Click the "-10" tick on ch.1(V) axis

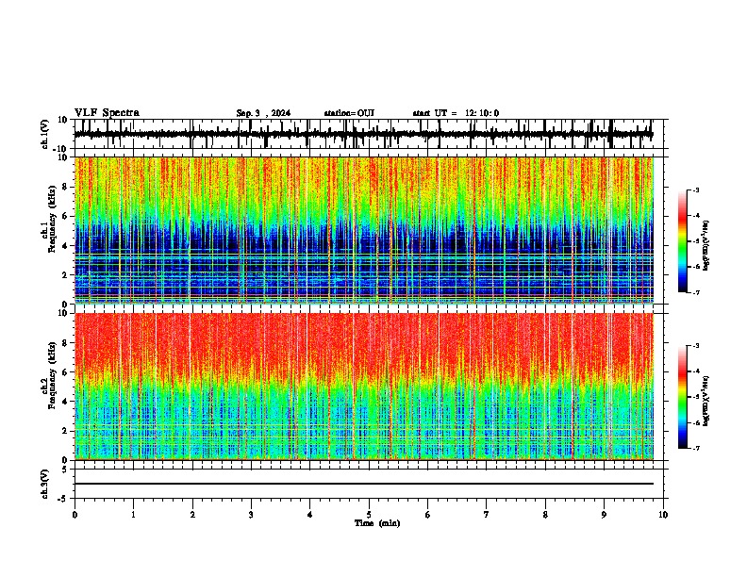point(61,149)
